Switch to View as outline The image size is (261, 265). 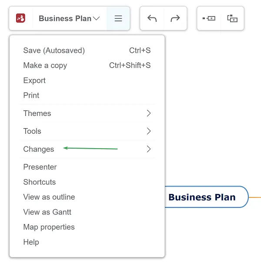[49, 197]
